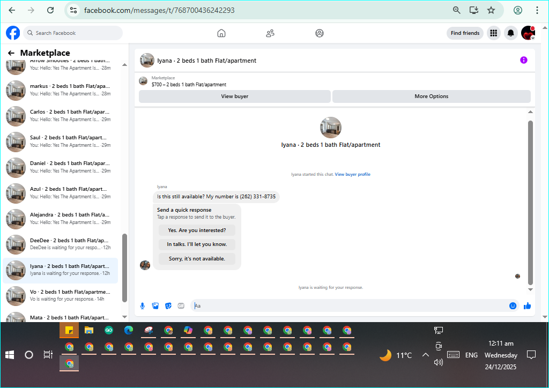Viewport: 549px width, 388px height.
Task: Open the account profile picture menu
Action: pyautogui.click(x=528, y=33)
